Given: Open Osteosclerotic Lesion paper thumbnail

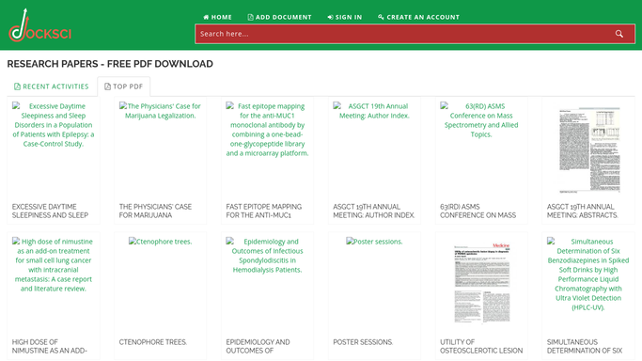Looking at the screenshot, I should 482,283.
